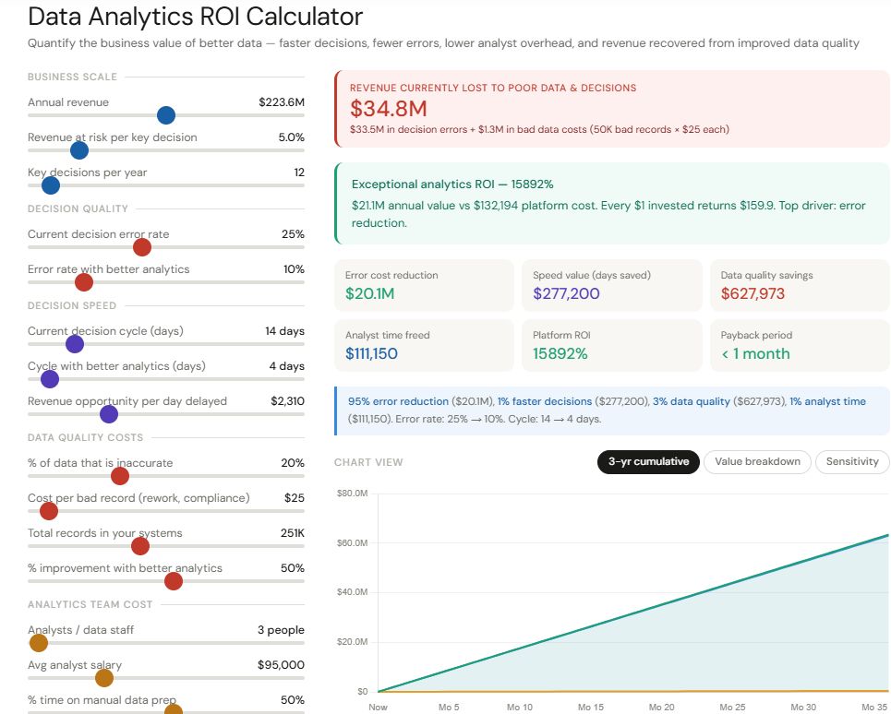Click the Cycle with better analytics slider handle
This screenshot has height=714, width=891.
coord(50,379)
